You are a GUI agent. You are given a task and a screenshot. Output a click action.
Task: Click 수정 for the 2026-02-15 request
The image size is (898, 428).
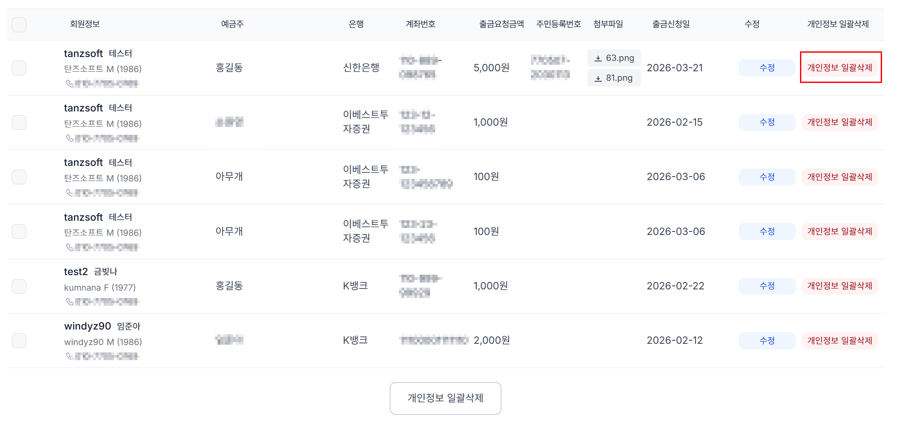pos(767,122)
